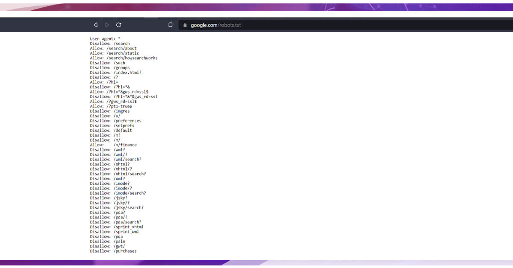Viewport: 513px width, 268px height.
Task: Reload the robots.txt page
Action: coord(118,25)
